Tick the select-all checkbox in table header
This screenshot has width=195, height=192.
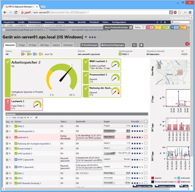[x=146, y=121]
